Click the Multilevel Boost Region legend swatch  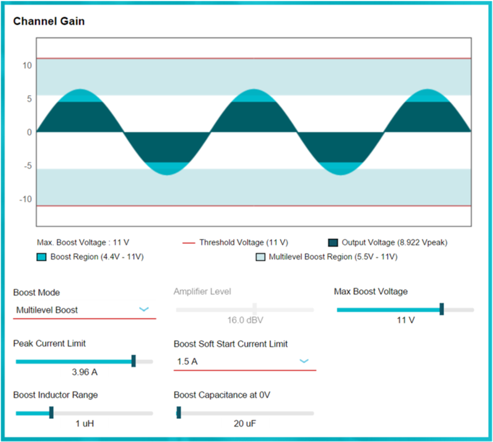pos(260,257)
